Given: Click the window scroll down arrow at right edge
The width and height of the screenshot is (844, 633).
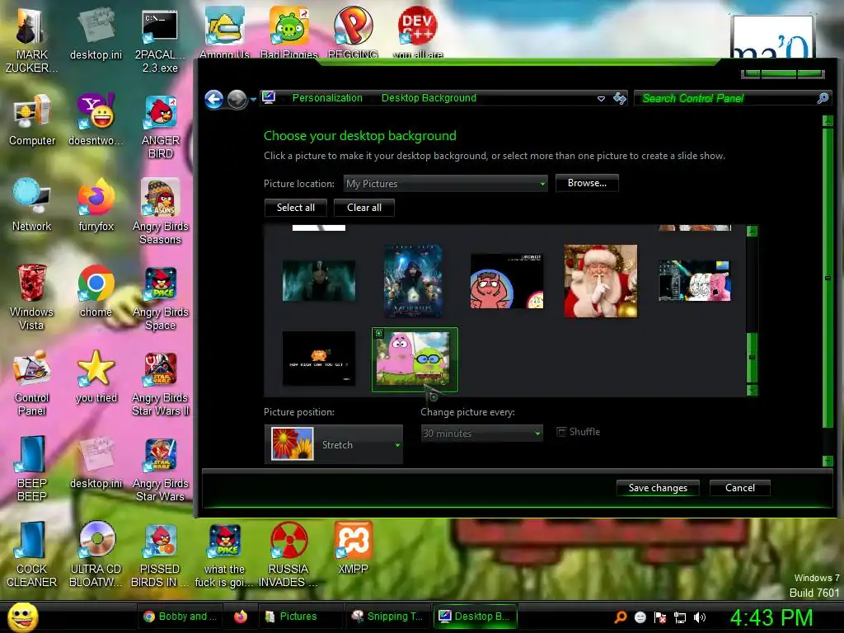Looking at the screenshot, I should pyautogui.click(x=828, y=460).
